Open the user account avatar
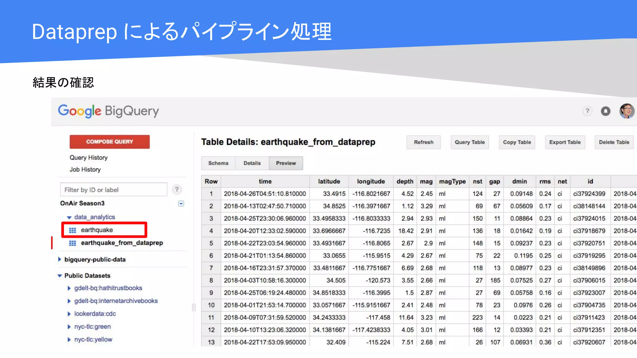Image resolution: width=637 pixels, height=358 pixels. [627, 111]
